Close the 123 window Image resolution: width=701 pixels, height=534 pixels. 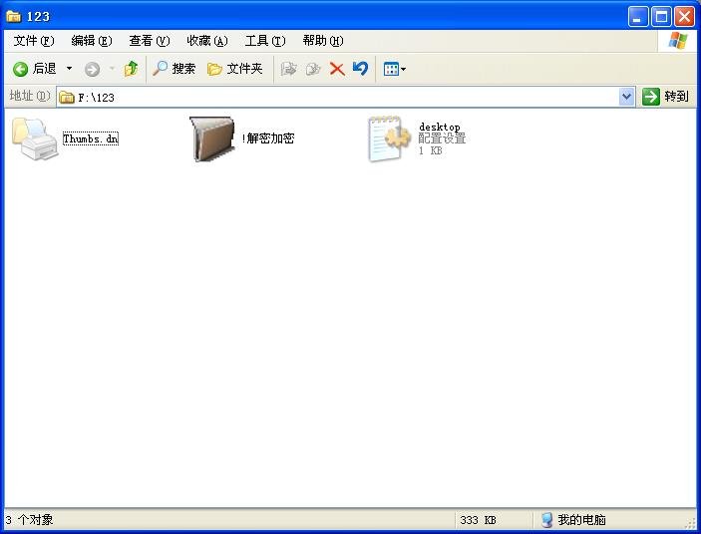pos(684,17)
